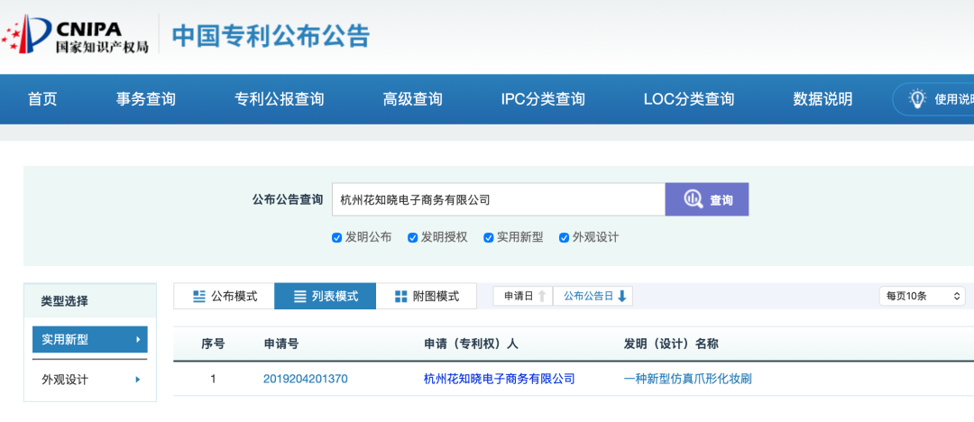The image size is (974, 422).
Task: Expand the 实用新型 type in sidebar
Action: 90,339
